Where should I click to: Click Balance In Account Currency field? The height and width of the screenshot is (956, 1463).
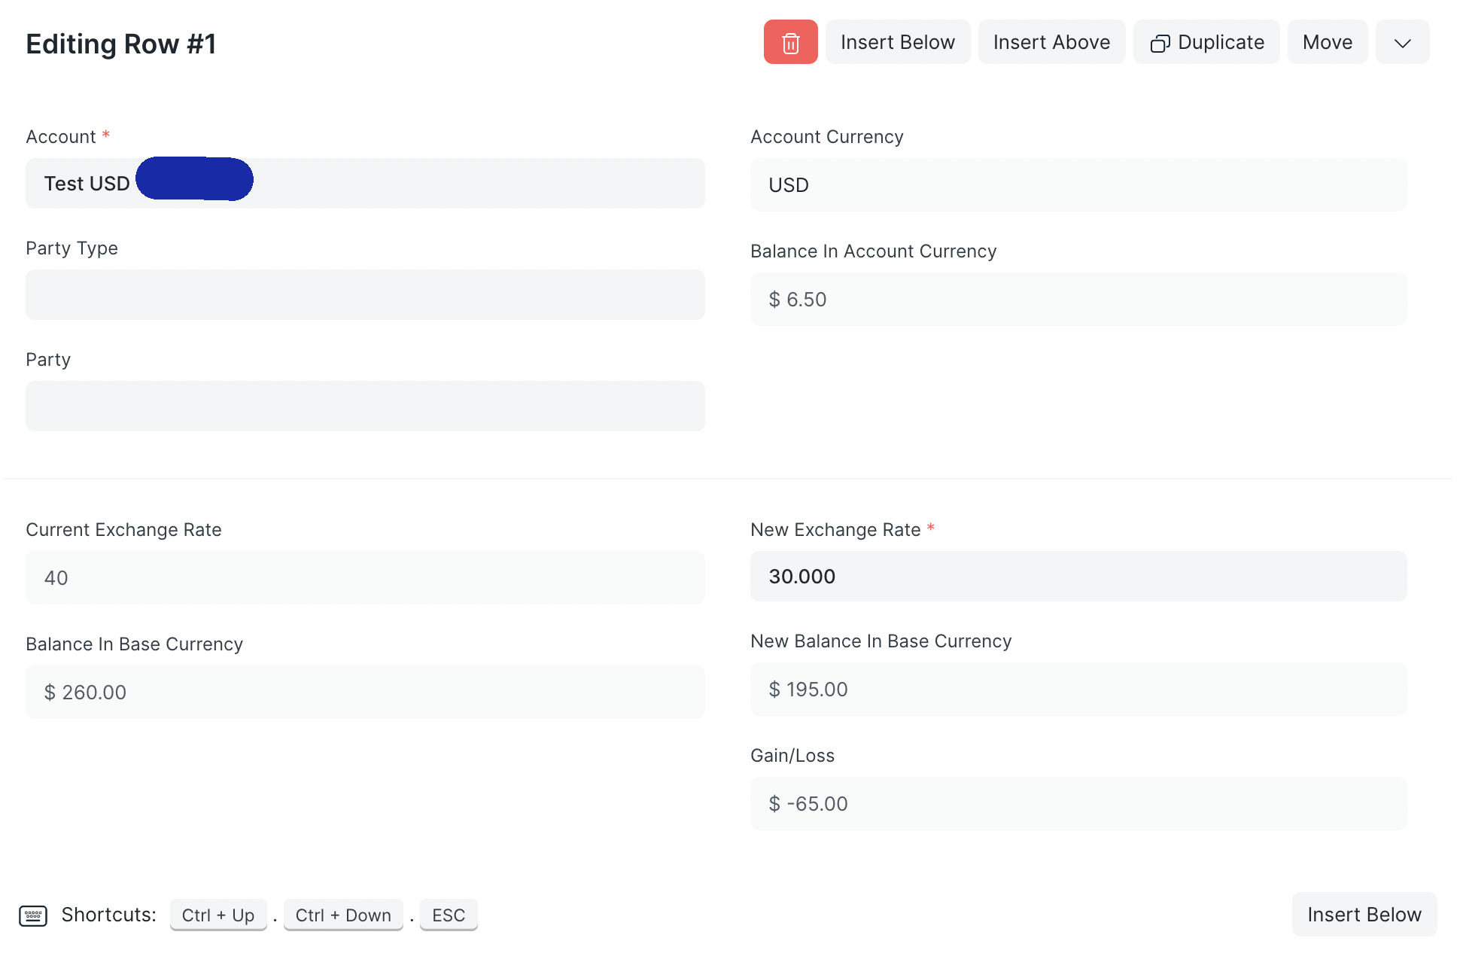1078,300
